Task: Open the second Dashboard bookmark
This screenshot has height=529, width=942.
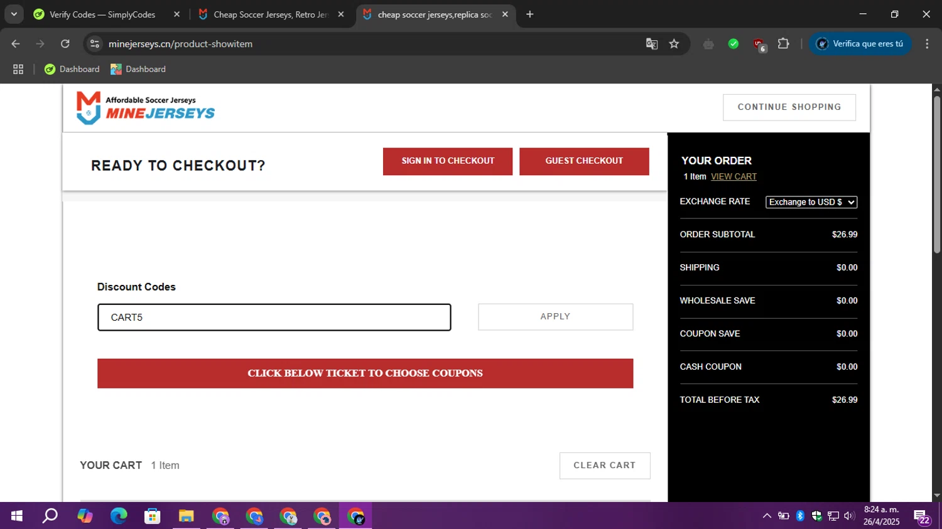Action: 138,69
